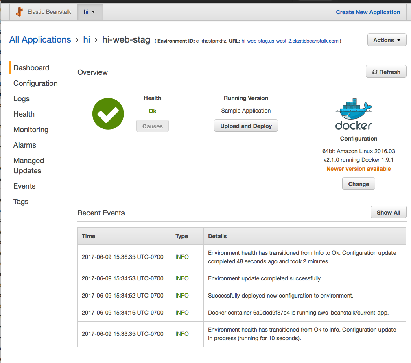
Task: Click the Elastic Beanstalk logo icon
Action: pyautogui.click(x=20, y=12)
